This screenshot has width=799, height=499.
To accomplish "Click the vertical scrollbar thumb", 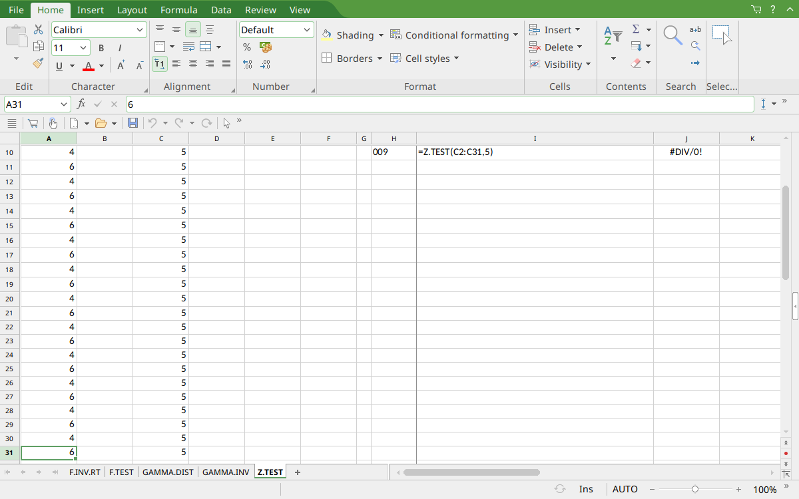I will (x=786, y=233).
